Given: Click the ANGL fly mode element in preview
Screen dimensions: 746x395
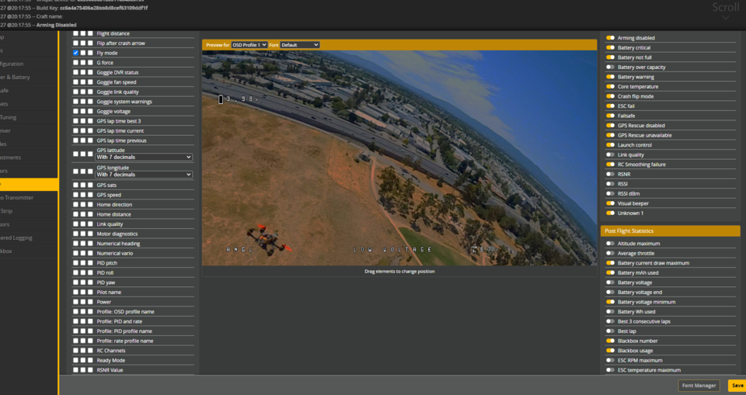Looking at the screenshot, I should [239, 249].
